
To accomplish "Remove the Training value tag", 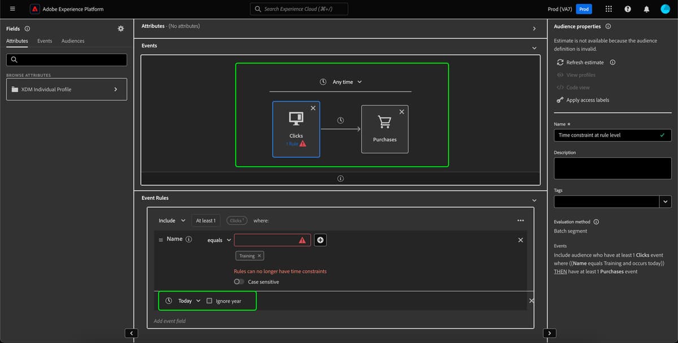I will [x=259, y=255].
